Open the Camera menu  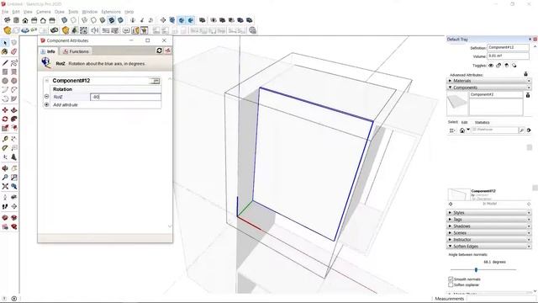(43, 12)
